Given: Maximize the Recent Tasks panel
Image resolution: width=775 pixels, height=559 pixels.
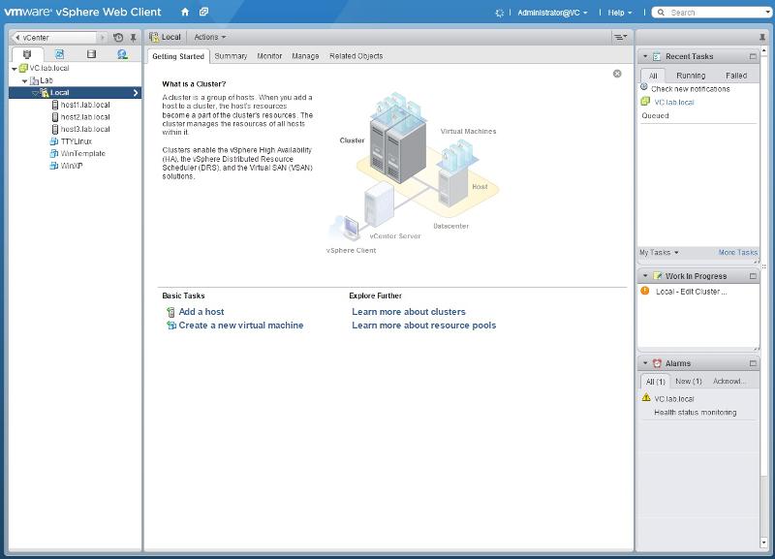Looking at the screenshot, I should coord(753,56).
